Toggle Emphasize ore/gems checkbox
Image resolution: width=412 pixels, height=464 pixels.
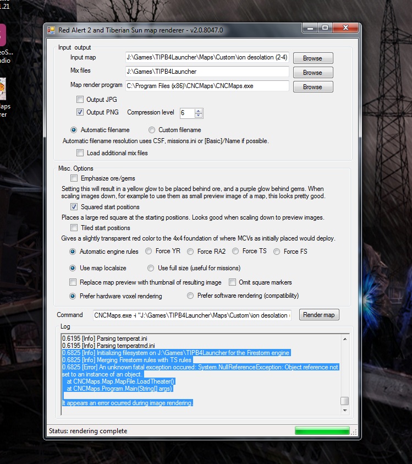coord(74,178)
